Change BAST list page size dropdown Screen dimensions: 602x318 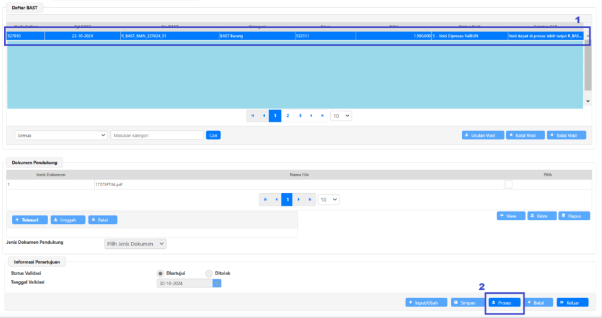click(x=341, y=116)
